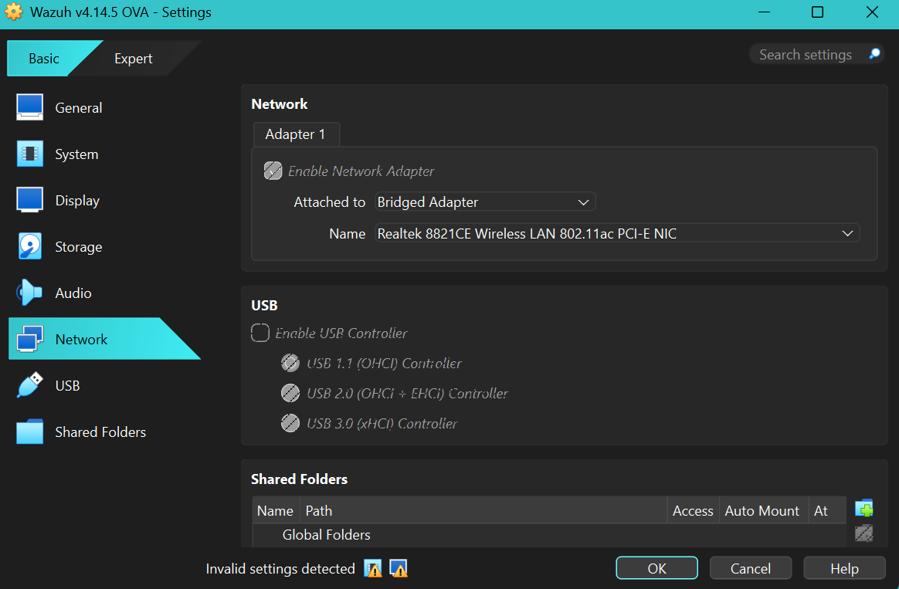Select USB 1.1 (OHCI) Controller radio

290,363
